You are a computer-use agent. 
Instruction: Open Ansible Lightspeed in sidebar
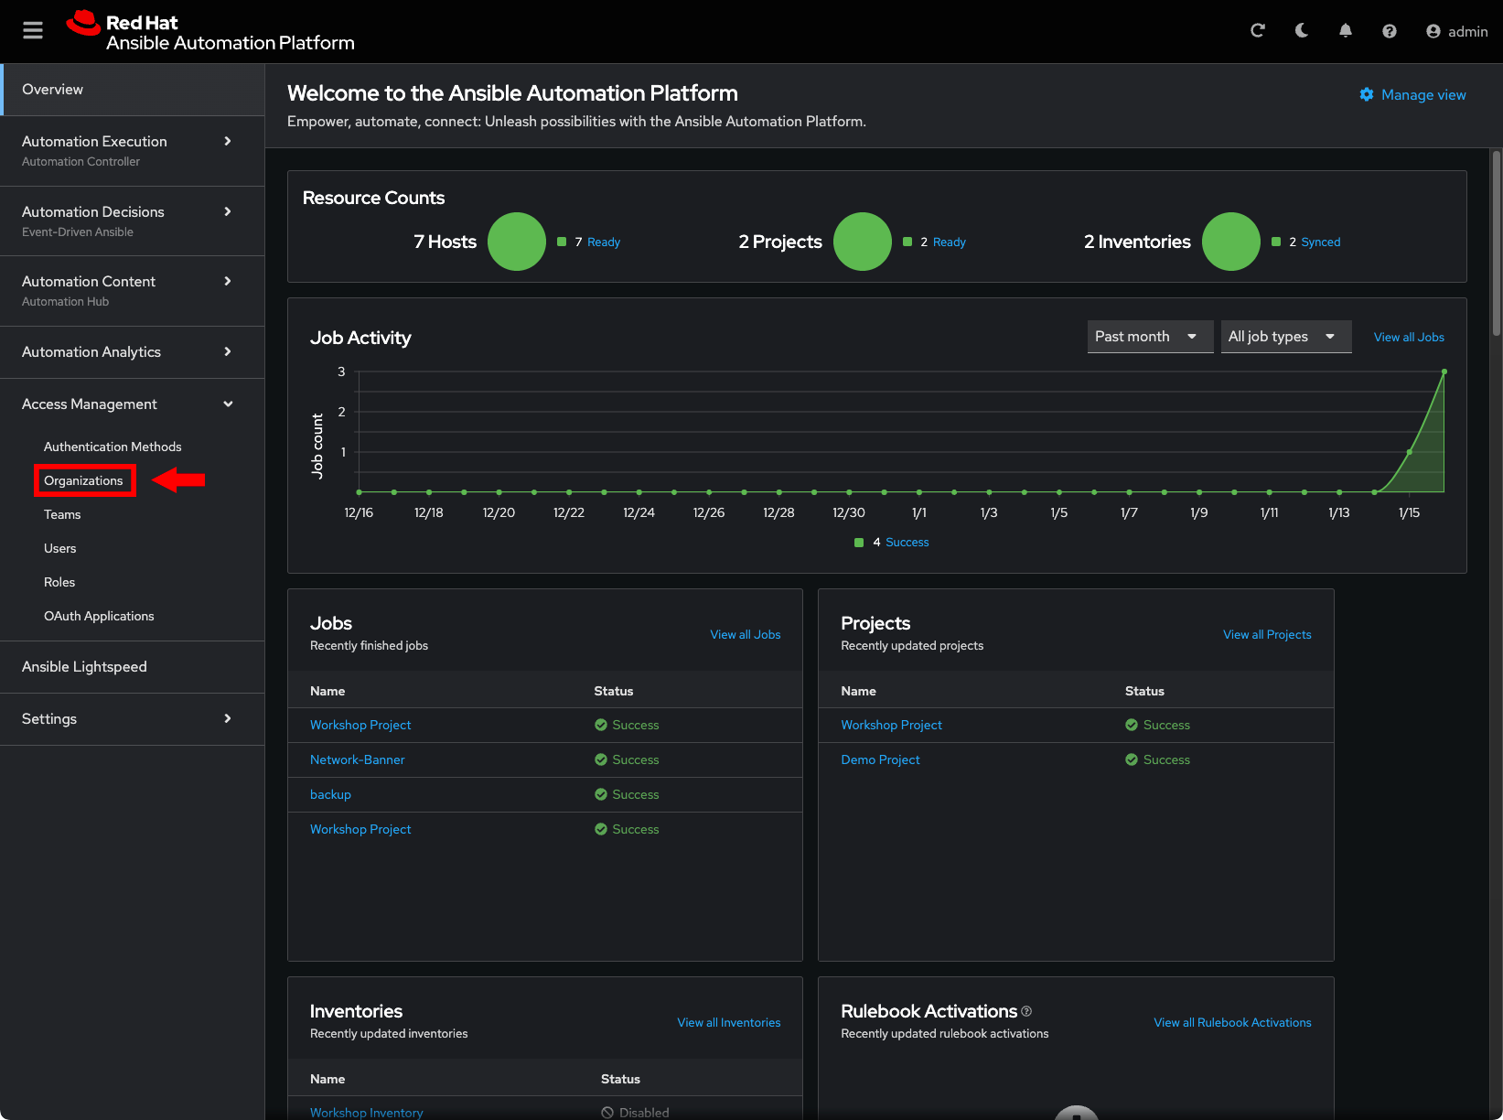(x=134, y=667)
